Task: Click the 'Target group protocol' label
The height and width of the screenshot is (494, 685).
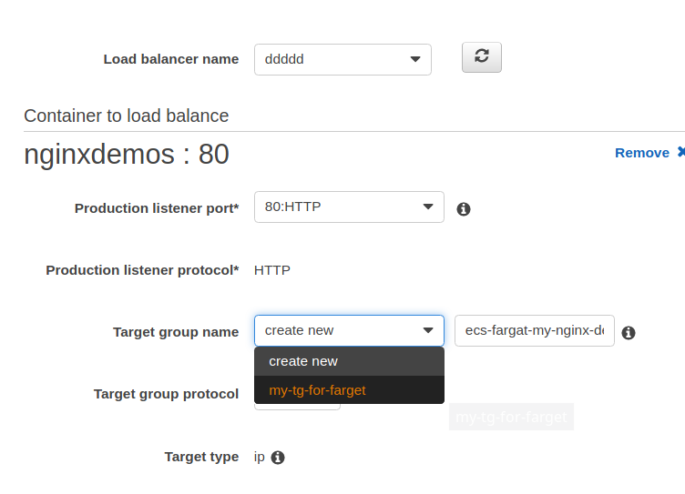Action: [166, 394]
